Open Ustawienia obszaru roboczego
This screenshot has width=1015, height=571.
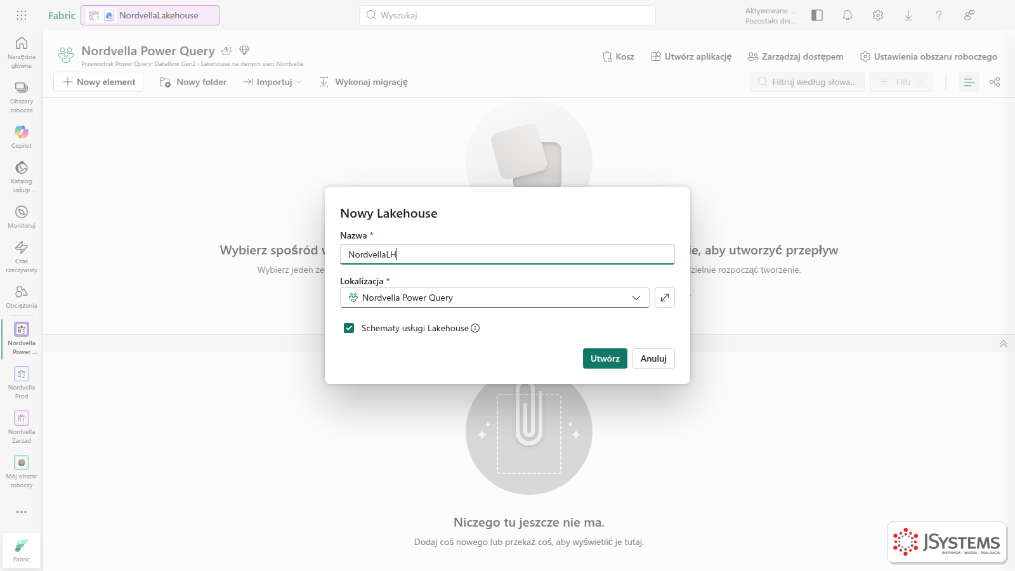point(929,56)
